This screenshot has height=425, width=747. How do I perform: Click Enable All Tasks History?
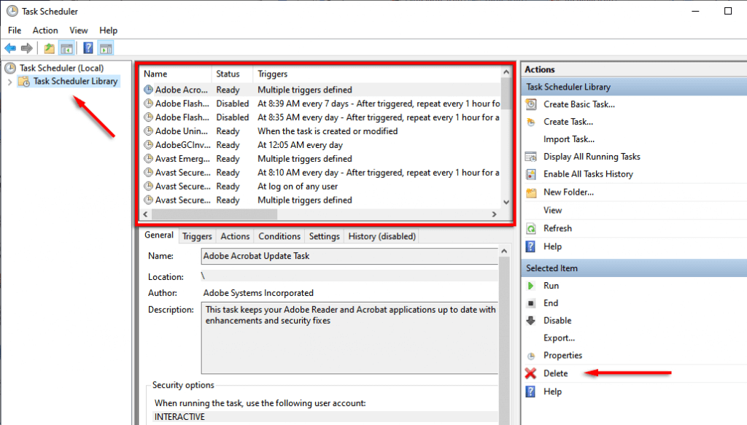tap(588, 174)
